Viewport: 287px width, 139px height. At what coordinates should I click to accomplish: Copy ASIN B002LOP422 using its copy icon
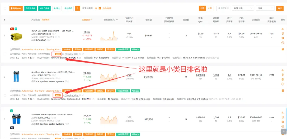point(53,118)
